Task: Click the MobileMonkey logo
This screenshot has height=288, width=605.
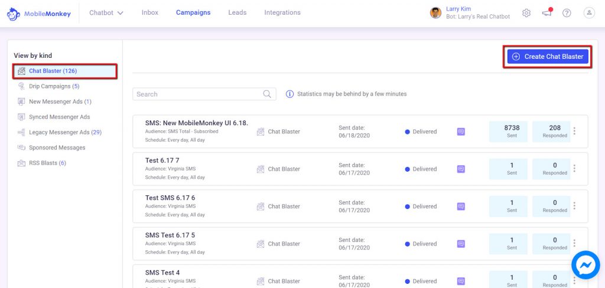Action: tap(39, 14)
